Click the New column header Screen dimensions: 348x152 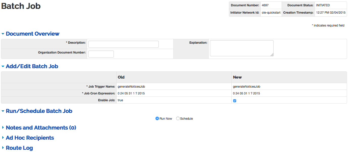pos(237,77)
